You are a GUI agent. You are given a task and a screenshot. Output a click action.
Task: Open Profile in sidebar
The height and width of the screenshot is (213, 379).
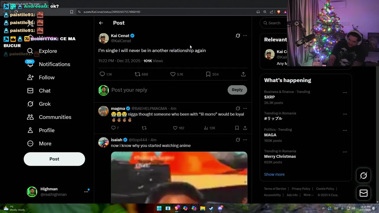pos(41,130)
